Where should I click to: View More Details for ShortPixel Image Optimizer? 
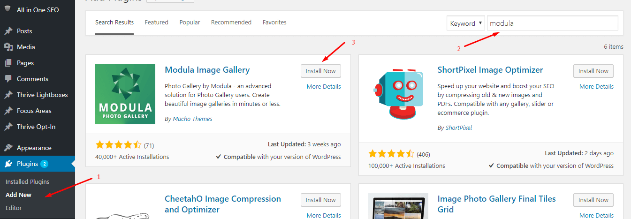[x=596, y=86]
